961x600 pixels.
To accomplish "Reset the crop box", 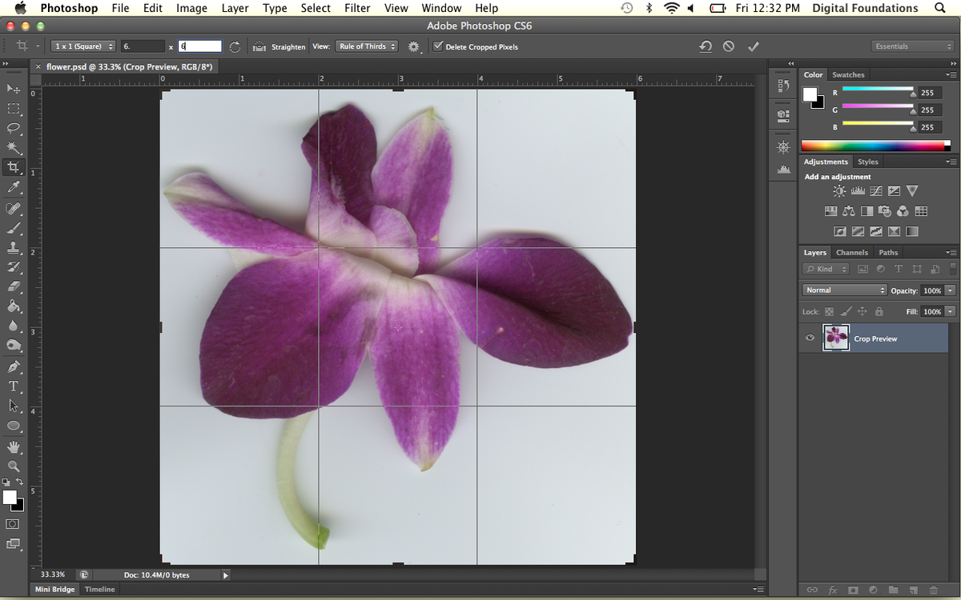I will click(706, 46).
